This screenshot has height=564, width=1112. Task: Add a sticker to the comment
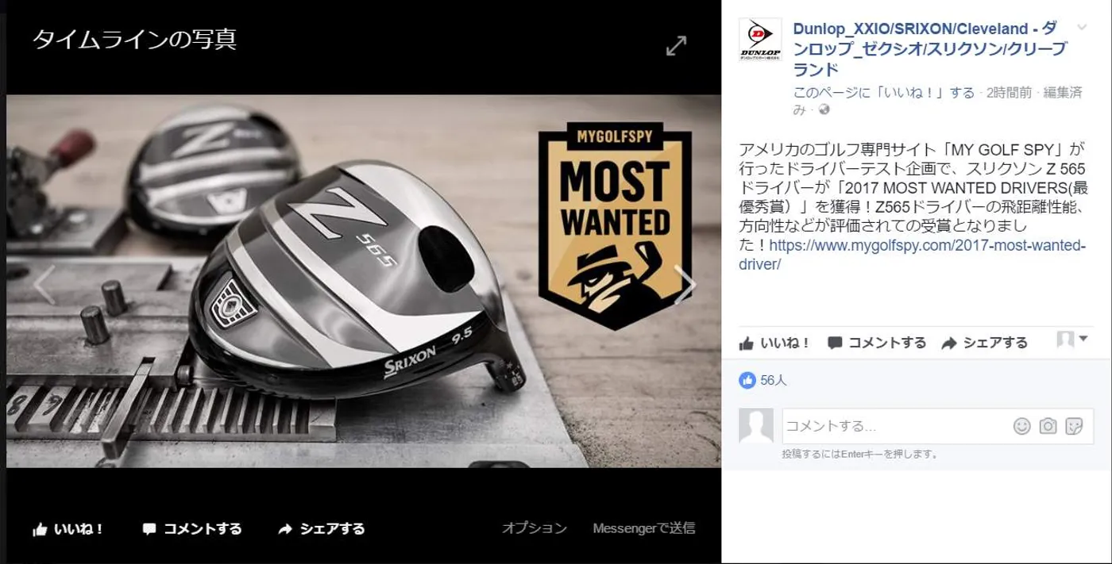[x=1074, y=426]
